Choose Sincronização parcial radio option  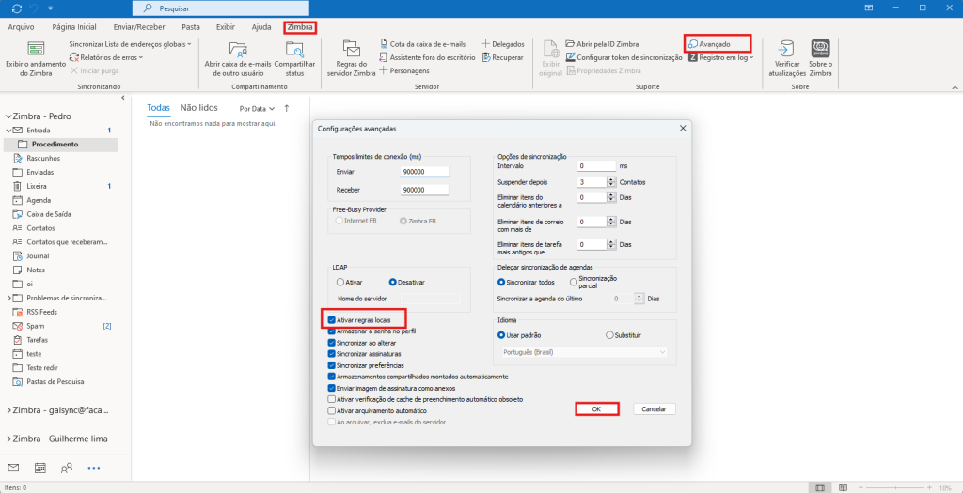pos(575,281)
